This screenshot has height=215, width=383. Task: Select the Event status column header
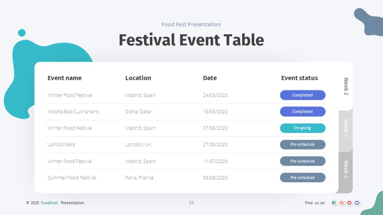[x=300, y=78]
